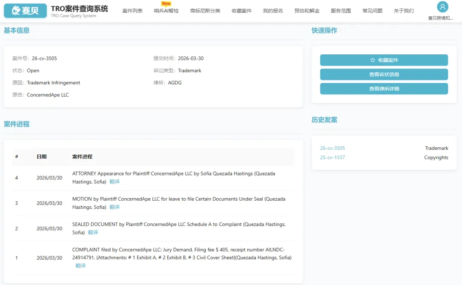Select the Trademark Infringement cause text

(53, 83)
